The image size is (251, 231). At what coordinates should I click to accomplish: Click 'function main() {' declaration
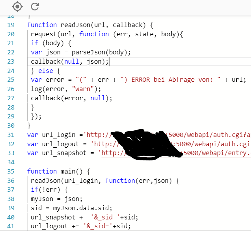pos(58,171)
